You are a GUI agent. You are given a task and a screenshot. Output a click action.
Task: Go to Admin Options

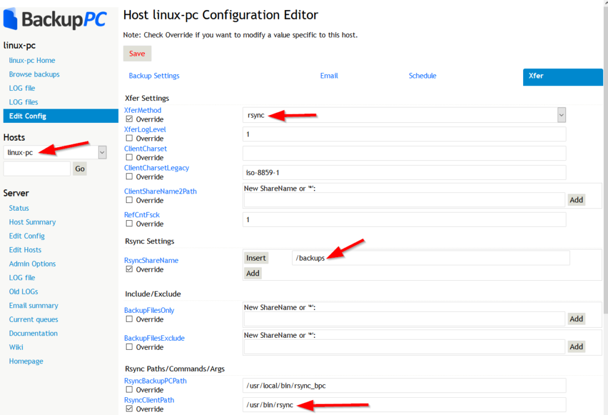pyautogui.click(x=32, y=264)
